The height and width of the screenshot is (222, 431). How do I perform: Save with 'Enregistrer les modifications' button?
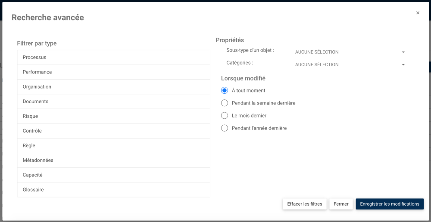pos(390,204)
